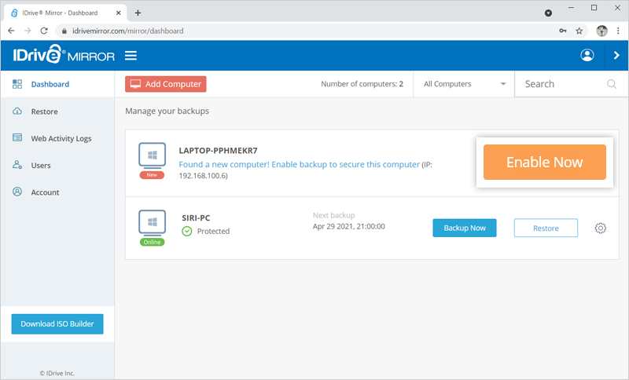
Task: Click the '© IDrive Inc.' footer text
Action: click(57, 373)
